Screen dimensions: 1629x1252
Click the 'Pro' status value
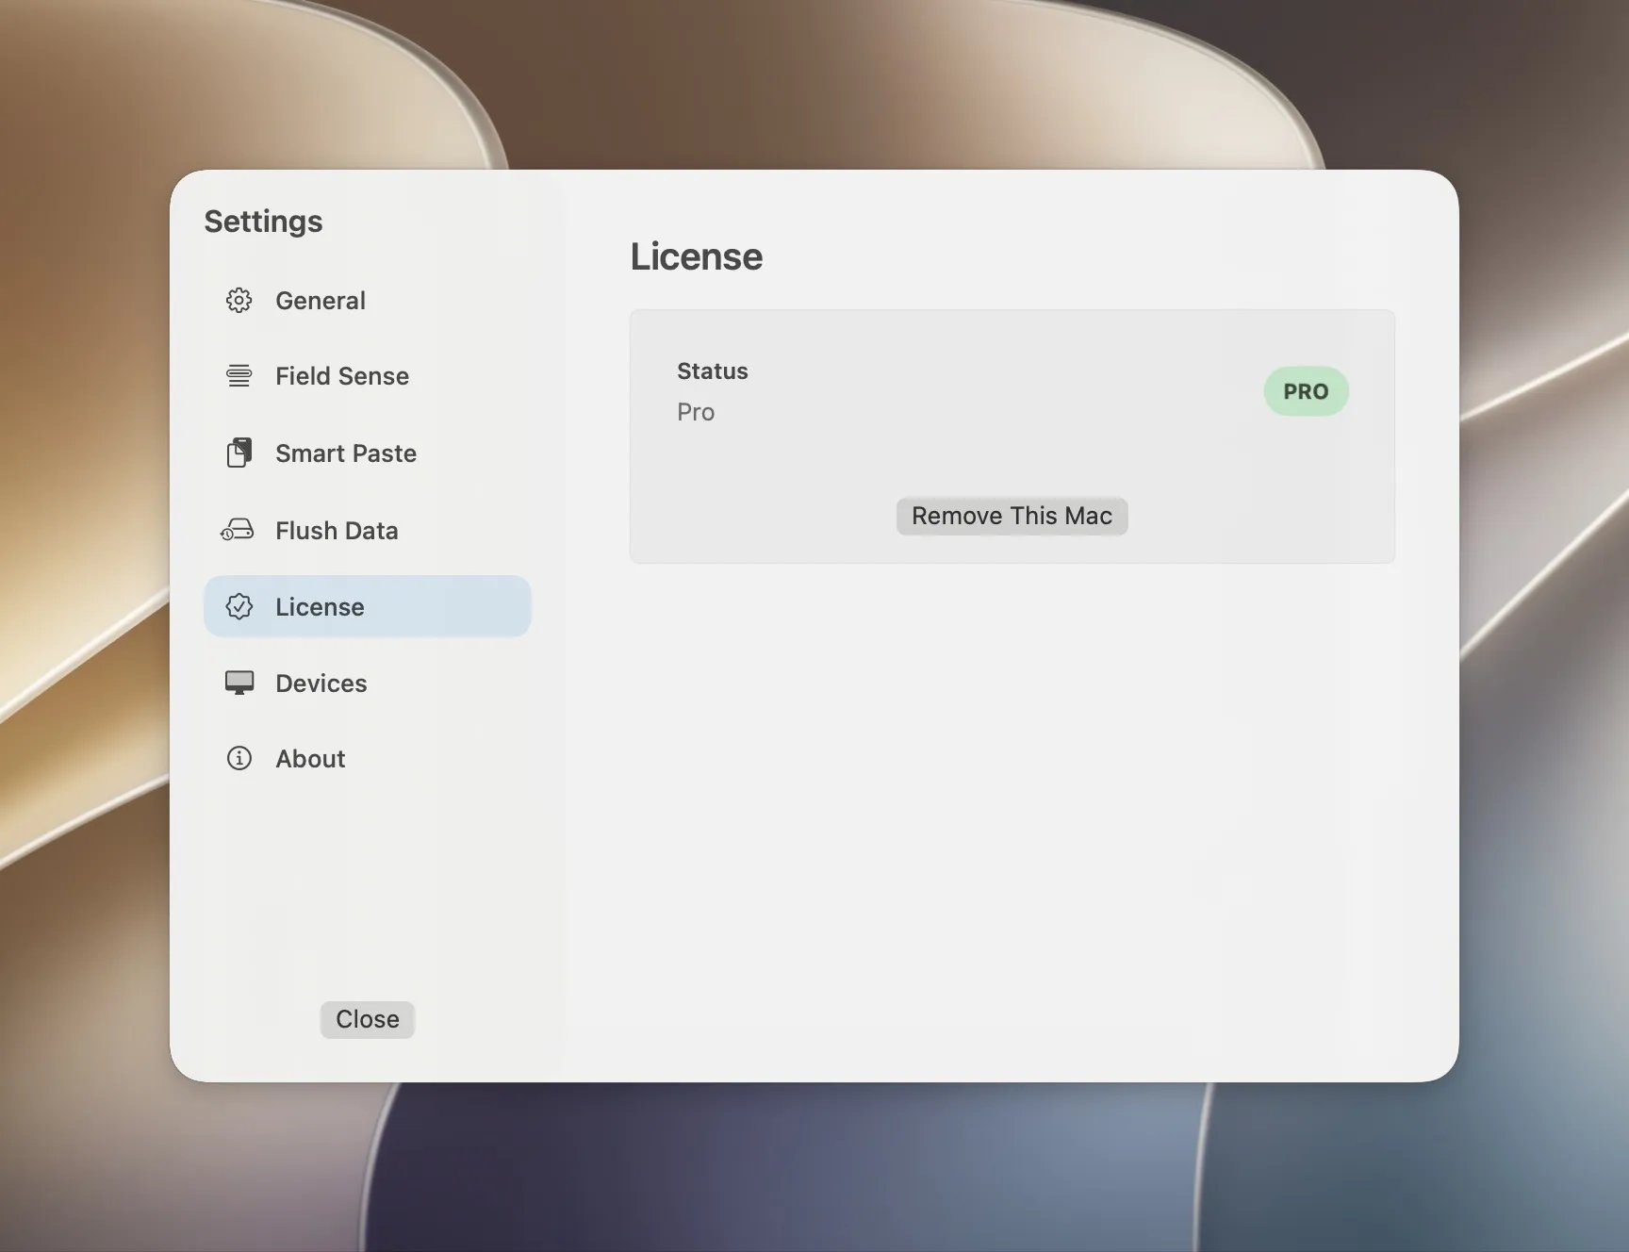pos(696,412)
